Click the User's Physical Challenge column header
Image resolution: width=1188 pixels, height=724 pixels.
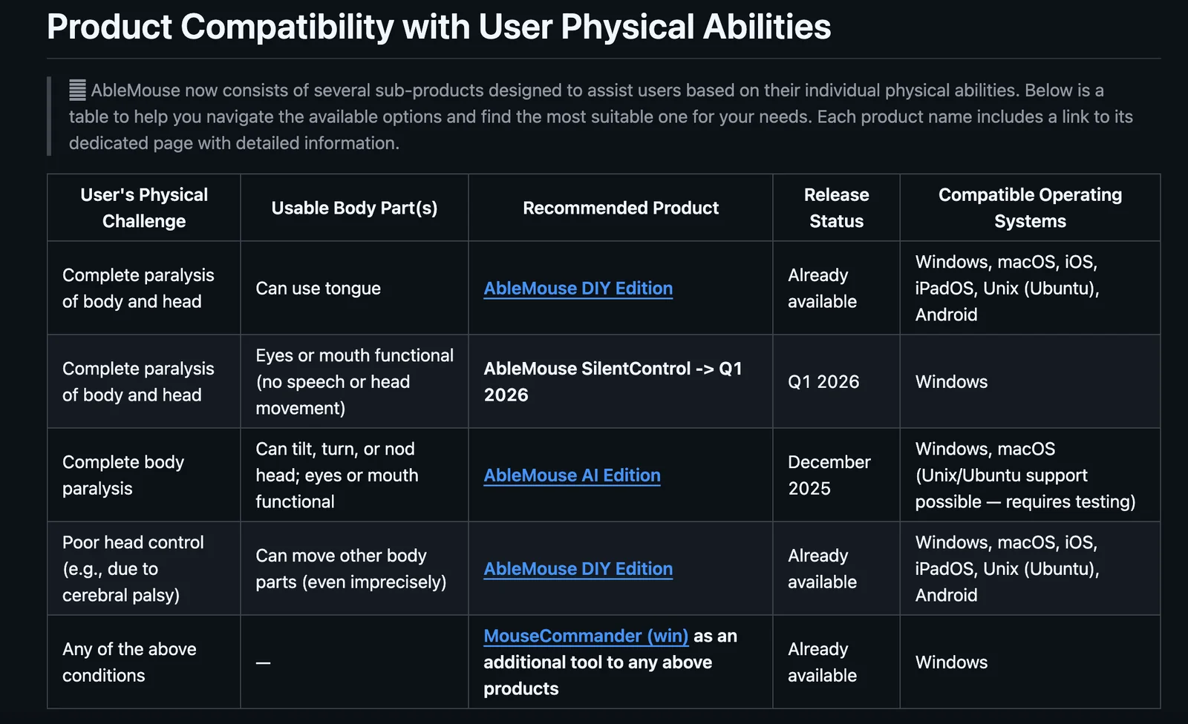pos(144,208)
